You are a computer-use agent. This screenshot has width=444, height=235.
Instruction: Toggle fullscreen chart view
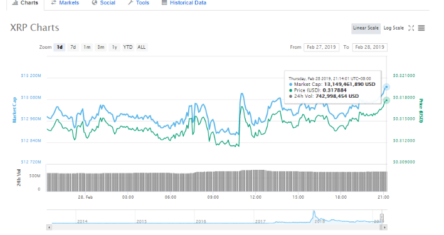pyautogui.click(x=411, y=28)
